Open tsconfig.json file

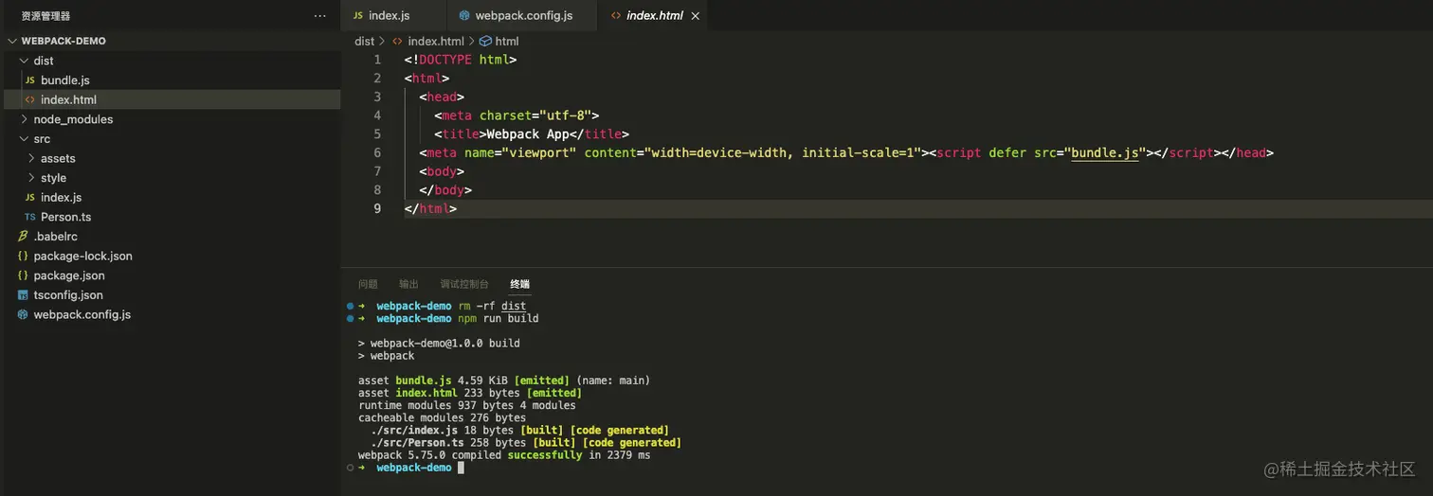click(x=68, y=295)
